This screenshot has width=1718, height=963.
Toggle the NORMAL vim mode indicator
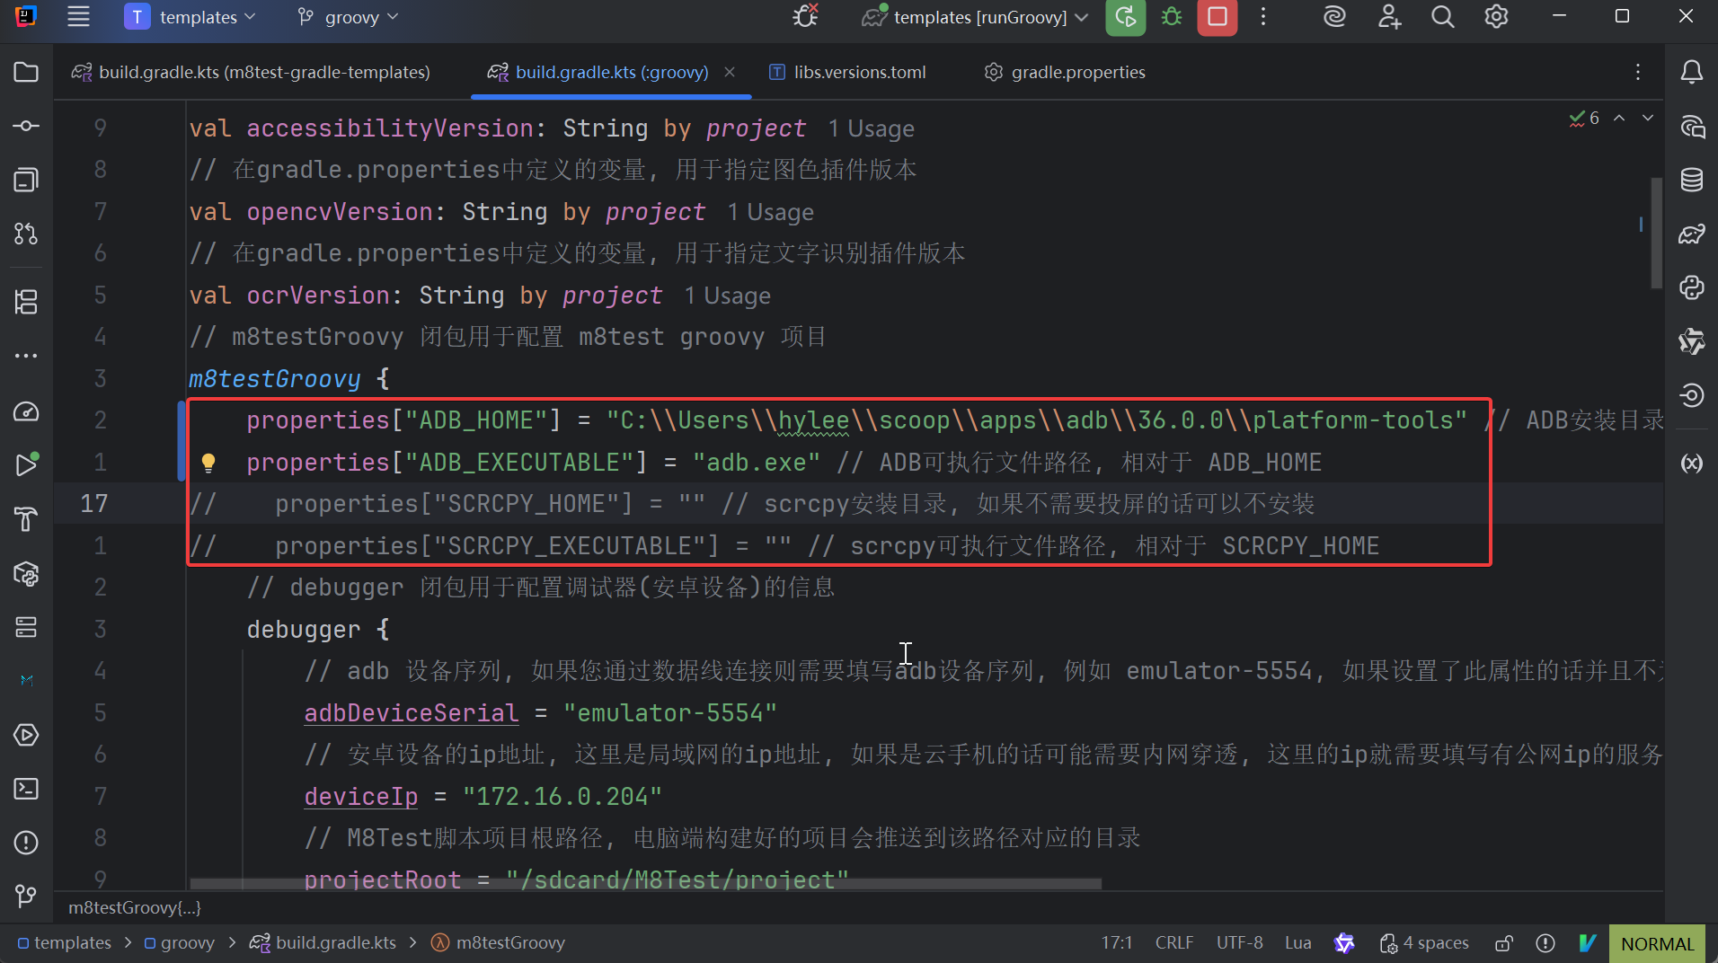pyautogui.click(x=1656, y=943)
